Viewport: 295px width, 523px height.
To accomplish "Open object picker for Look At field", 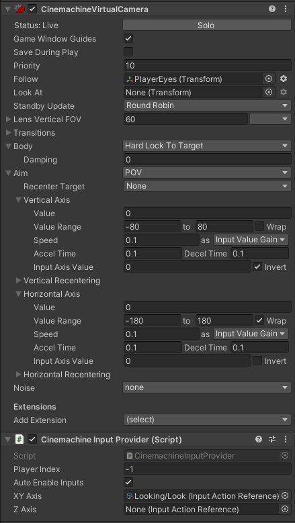I will click(x=269, y=92).
